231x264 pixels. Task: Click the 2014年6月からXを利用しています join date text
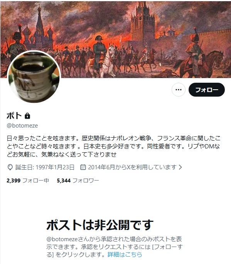point(132,167)
